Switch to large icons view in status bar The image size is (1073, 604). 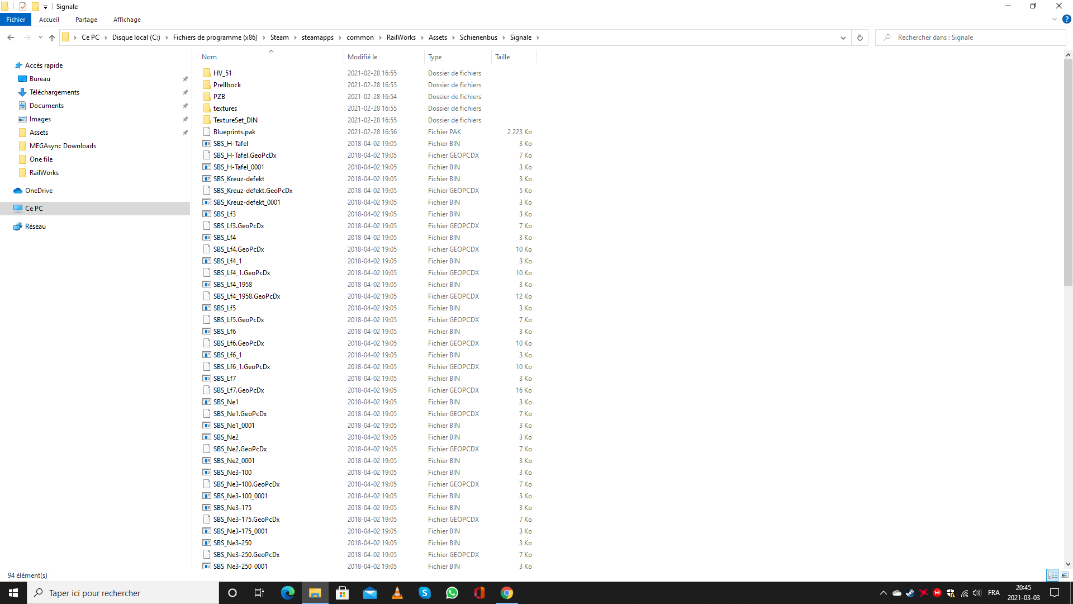[1065, 575]
